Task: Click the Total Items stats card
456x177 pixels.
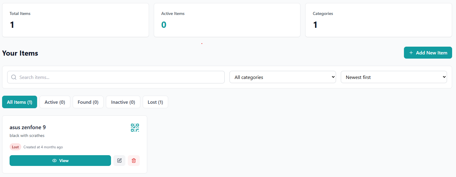Action: pos(75,20)
